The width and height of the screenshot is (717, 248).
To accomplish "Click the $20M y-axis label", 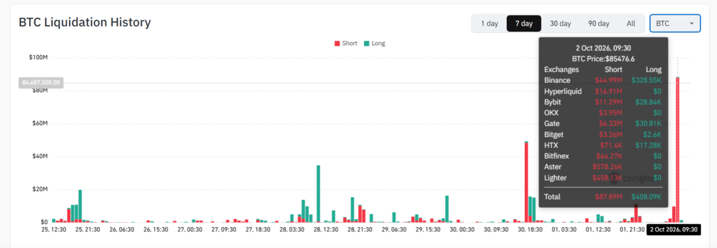I will coord(39,189).
